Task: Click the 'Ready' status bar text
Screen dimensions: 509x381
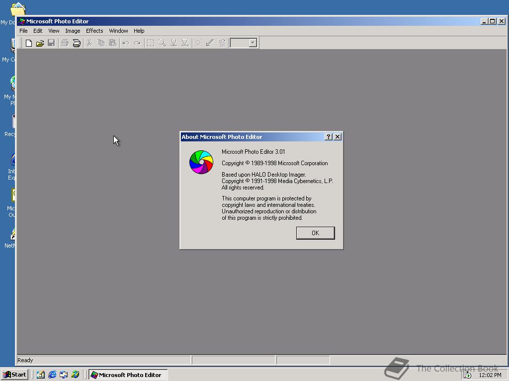Action: (25, 360)
